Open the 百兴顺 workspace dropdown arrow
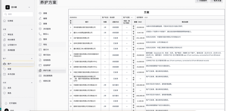 tap(29, 7)
